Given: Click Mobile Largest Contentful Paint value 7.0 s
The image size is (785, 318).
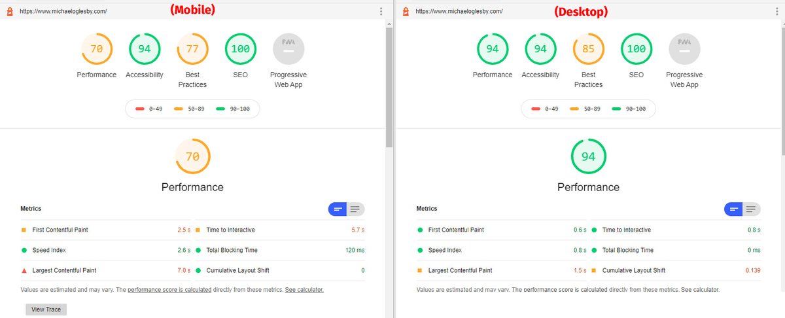Looking at the screenshot, I should (184, 270).
